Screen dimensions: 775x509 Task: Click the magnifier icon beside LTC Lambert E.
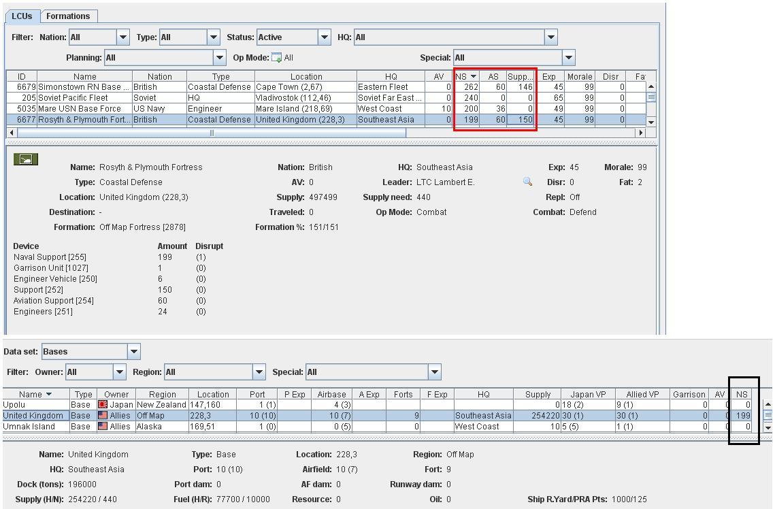[x=527, y=182]
